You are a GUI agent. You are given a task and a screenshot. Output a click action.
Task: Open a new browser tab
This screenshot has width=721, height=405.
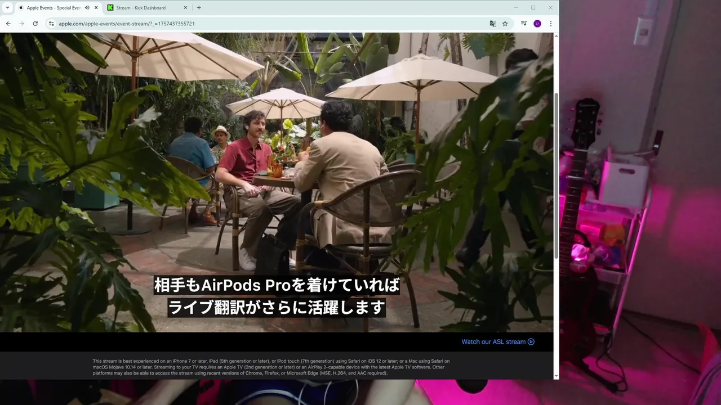pos(199,8)
